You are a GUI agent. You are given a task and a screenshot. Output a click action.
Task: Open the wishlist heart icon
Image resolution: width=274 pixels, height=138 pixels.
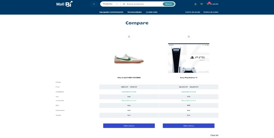point(202,4)
